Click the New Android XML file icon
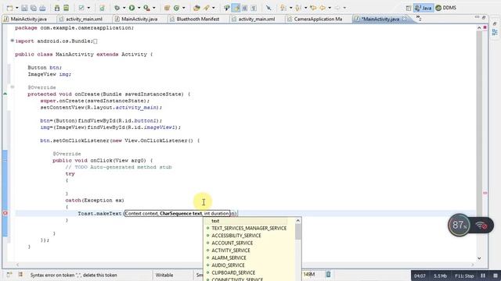The height and width of the screenshot is (281, 501). click(x=102, y=8)
